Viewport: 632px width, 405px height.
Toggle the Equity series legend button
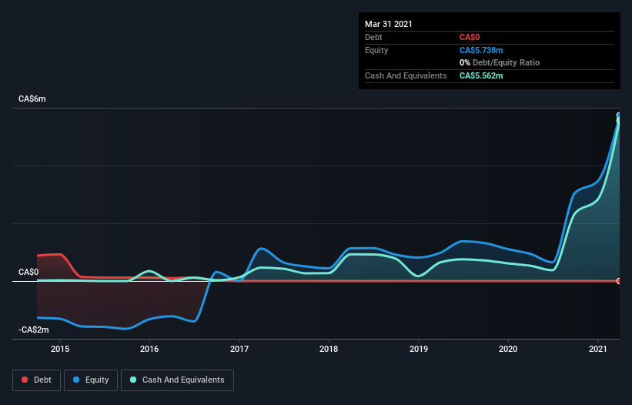91,380
